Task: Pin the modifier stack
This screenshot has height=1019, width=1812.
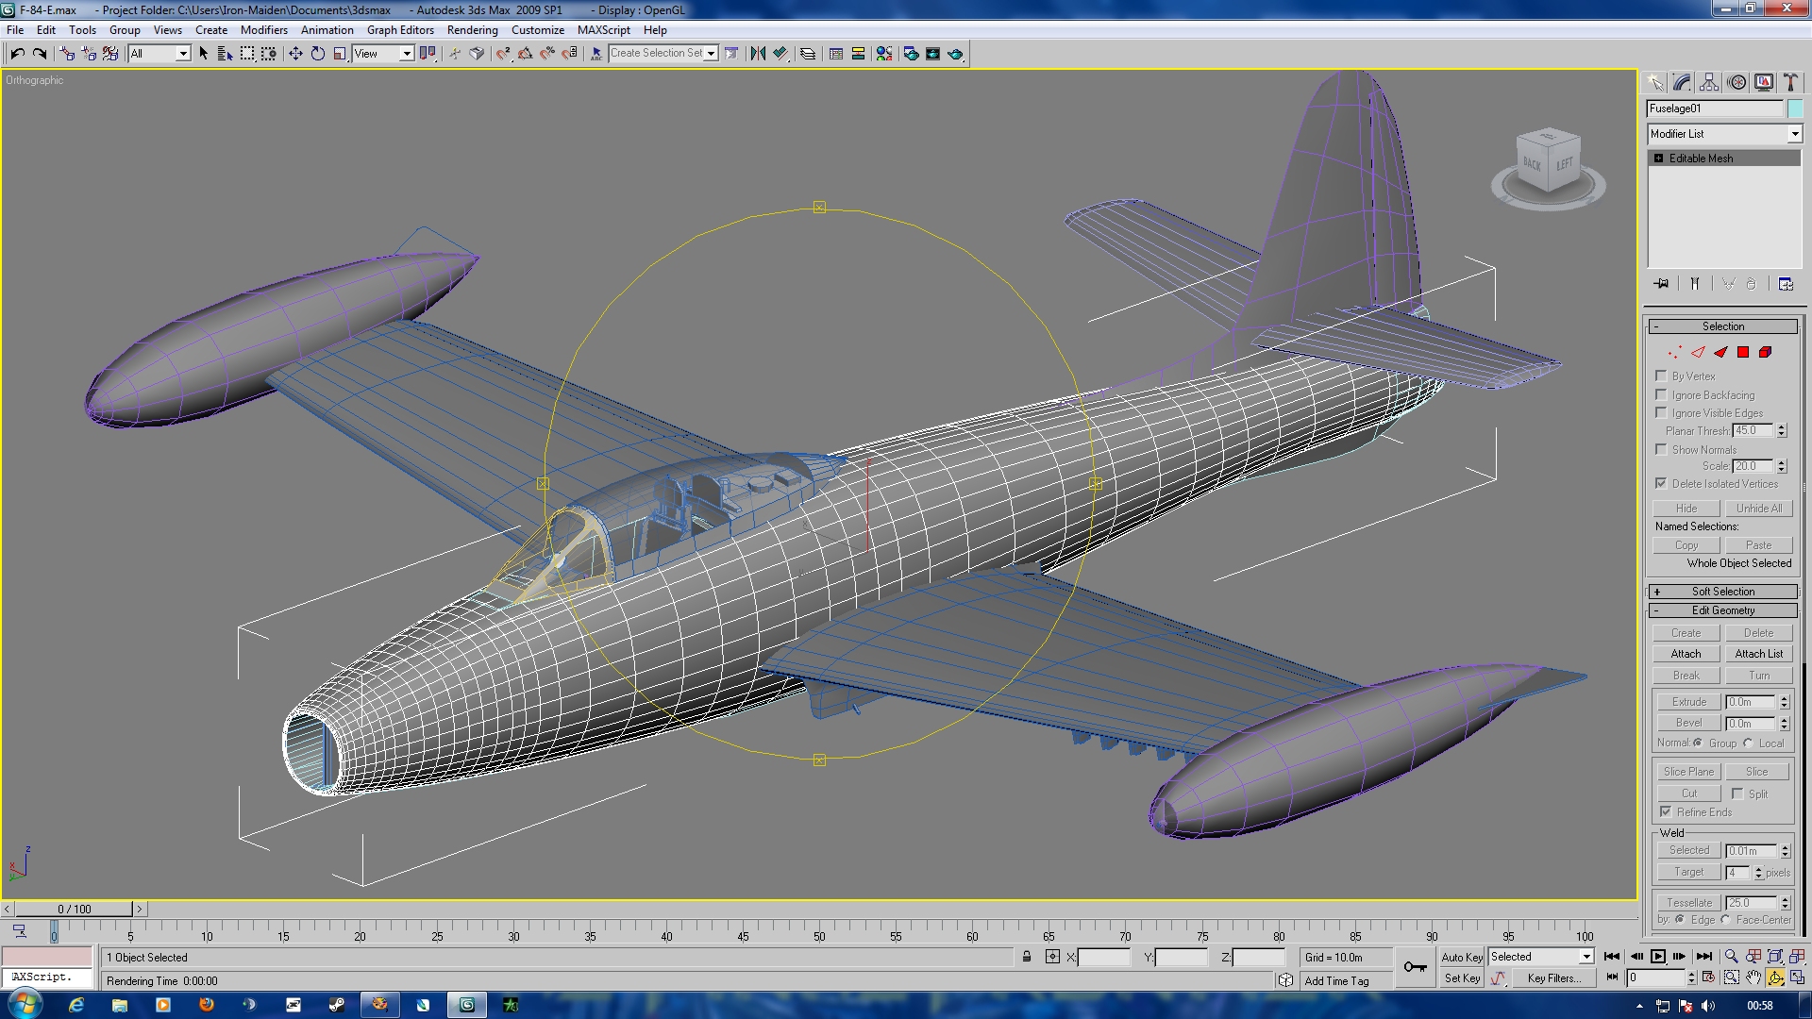Action: 1661,283
